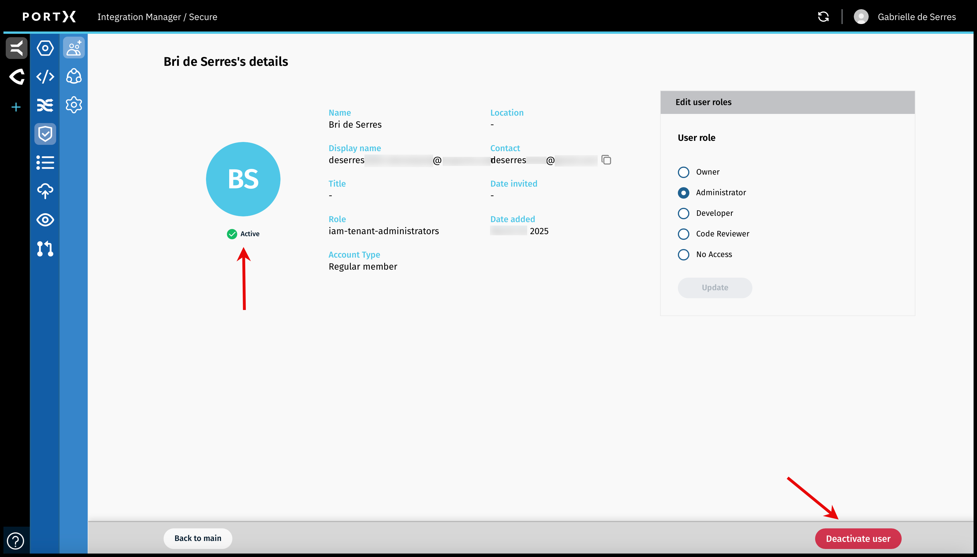The width and height of the screenshot is (977, 557).
Task: Click the Back to main button
Action: pyautogui.click(x=197, y=538)
